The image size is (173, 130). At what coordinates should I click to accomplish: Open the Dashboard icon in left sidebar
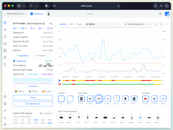5,23
